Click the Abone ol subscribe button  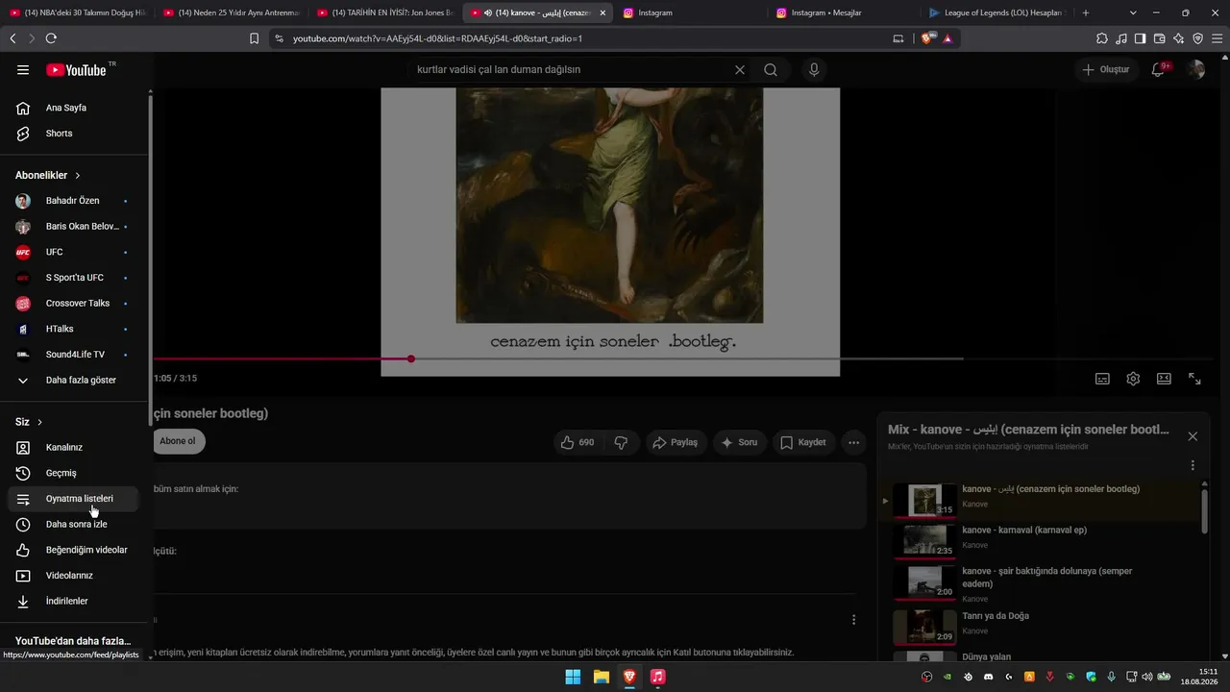[x=178, y=442]
